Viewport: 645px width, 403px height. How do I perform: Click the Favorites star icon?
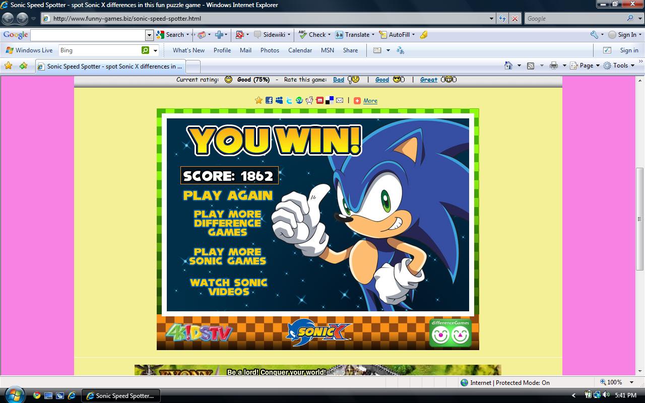click(x=8, y=65)
